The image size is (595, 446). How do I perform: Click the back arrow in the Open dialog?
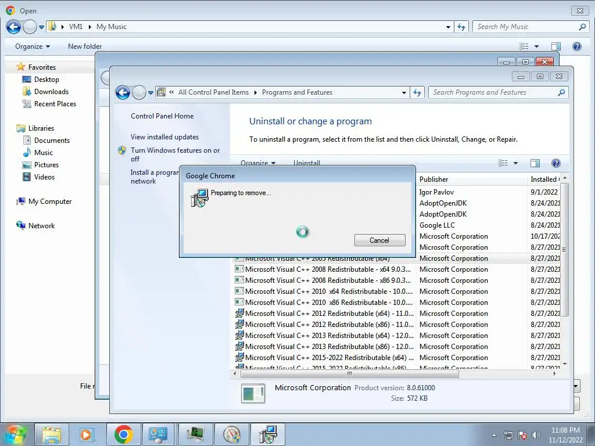[x=13, y=27]
